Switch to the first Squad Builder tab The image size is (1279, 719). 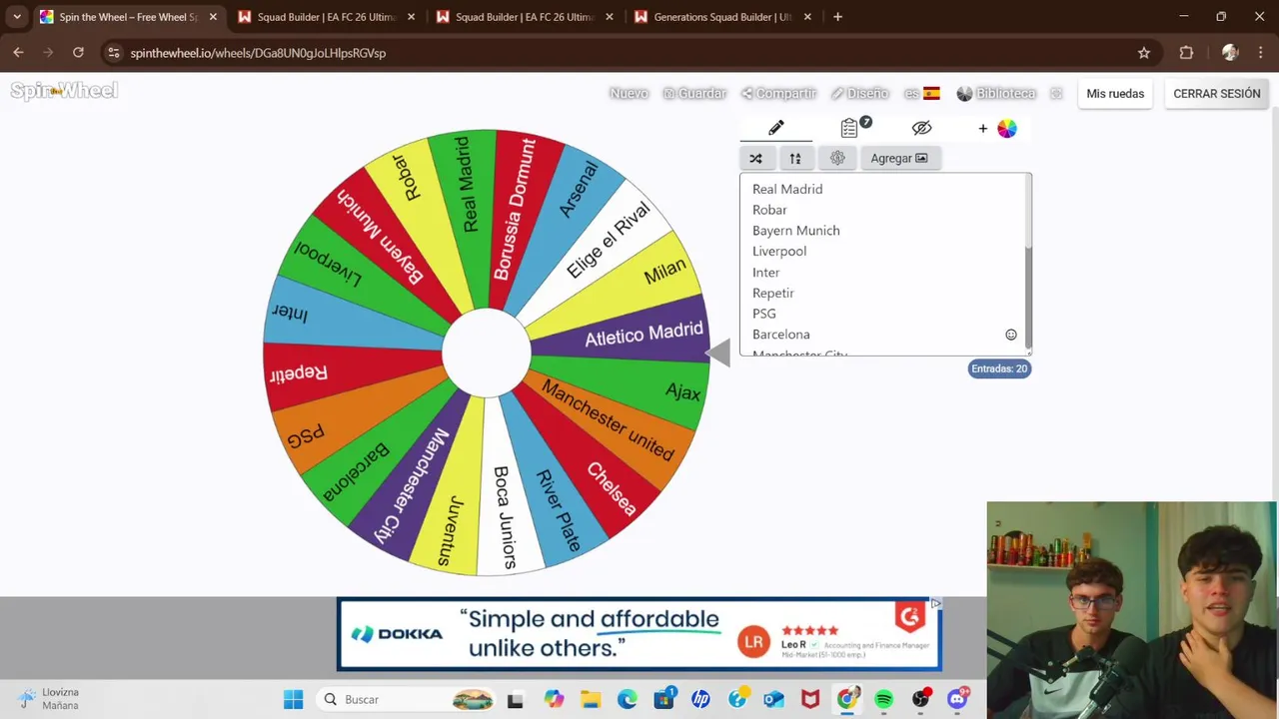[326, 17]
